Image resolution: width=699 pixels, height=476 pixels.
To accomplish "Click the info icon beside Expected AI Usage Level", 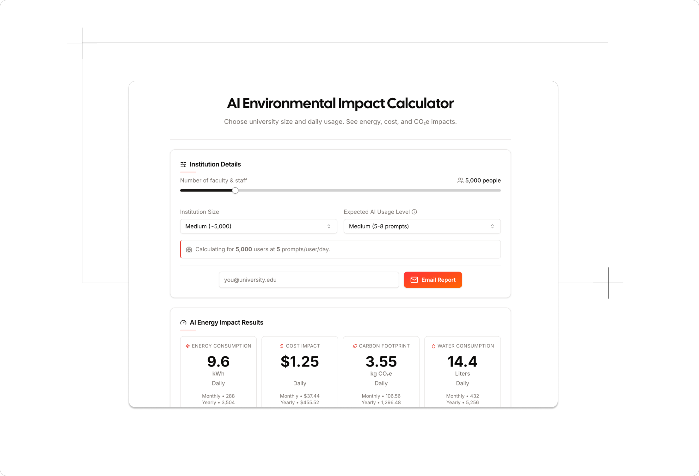I will point(414,212).
